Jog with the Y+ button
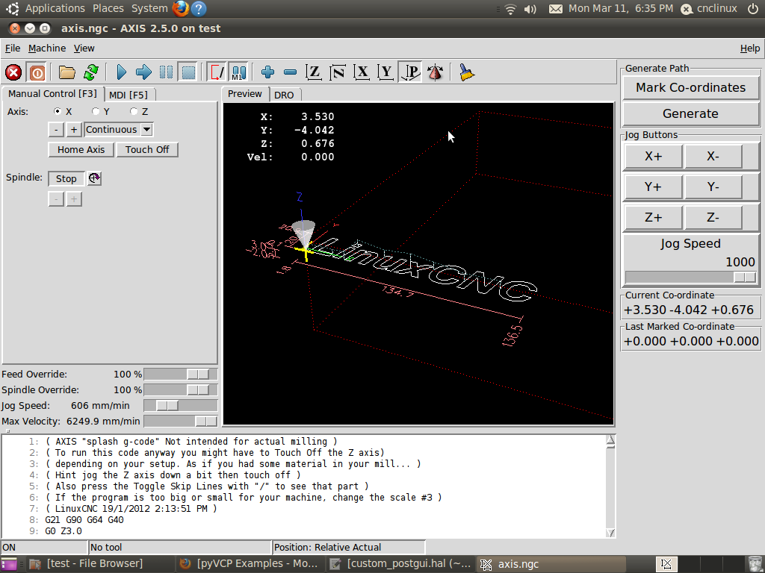This screenshot has height=573, width=765. [x=653, y=187]
